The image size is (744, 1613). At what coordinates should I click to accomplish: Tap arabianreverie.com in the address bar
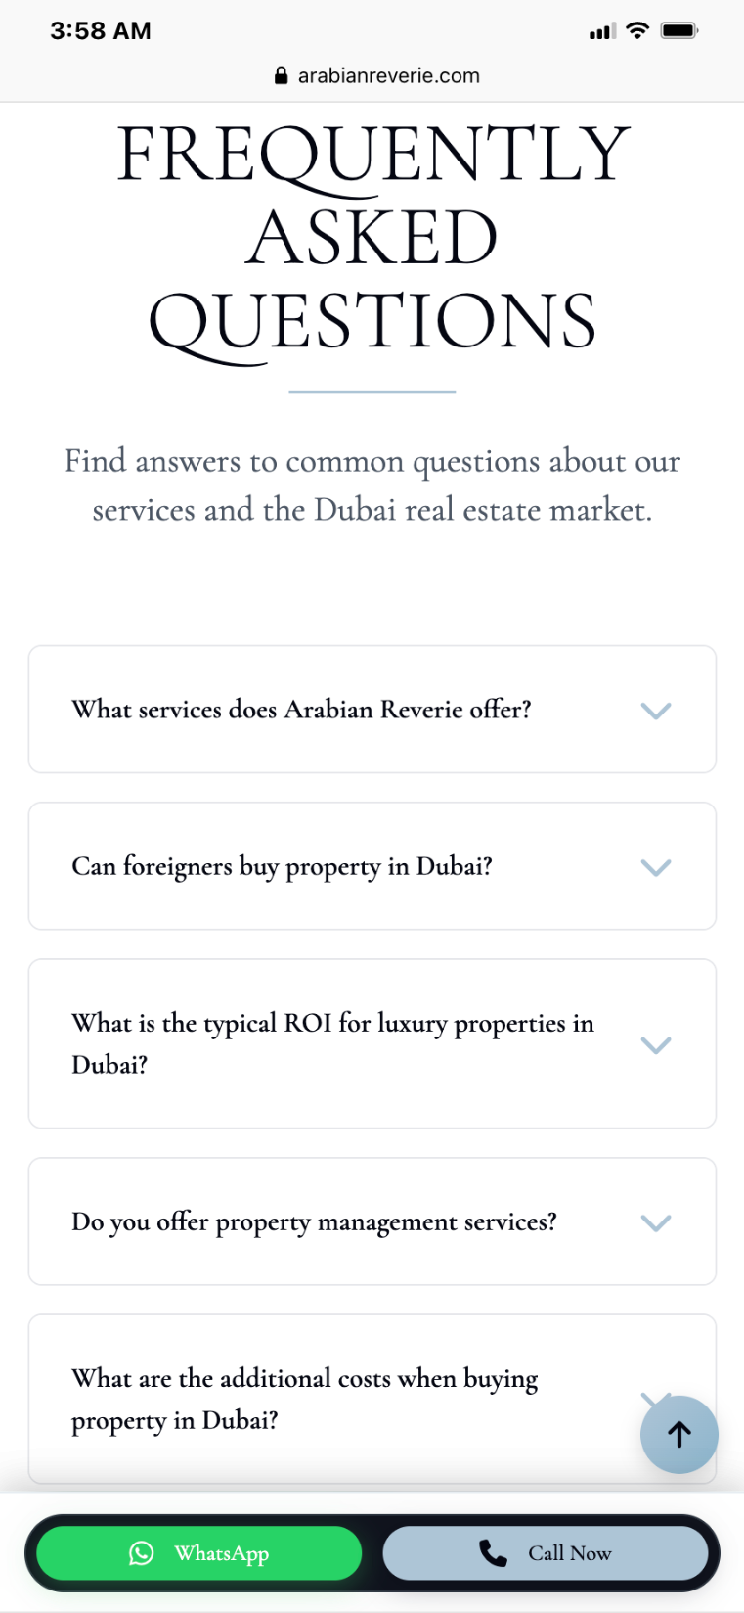[391, 75]
